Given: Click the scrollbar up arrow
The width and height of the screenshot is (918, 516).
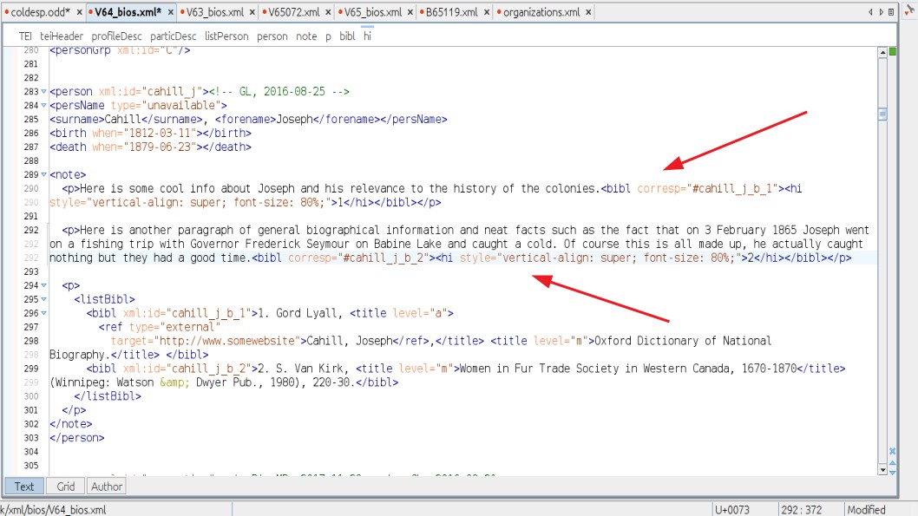Looking at the screenshot, I should [x=882, y=53].
